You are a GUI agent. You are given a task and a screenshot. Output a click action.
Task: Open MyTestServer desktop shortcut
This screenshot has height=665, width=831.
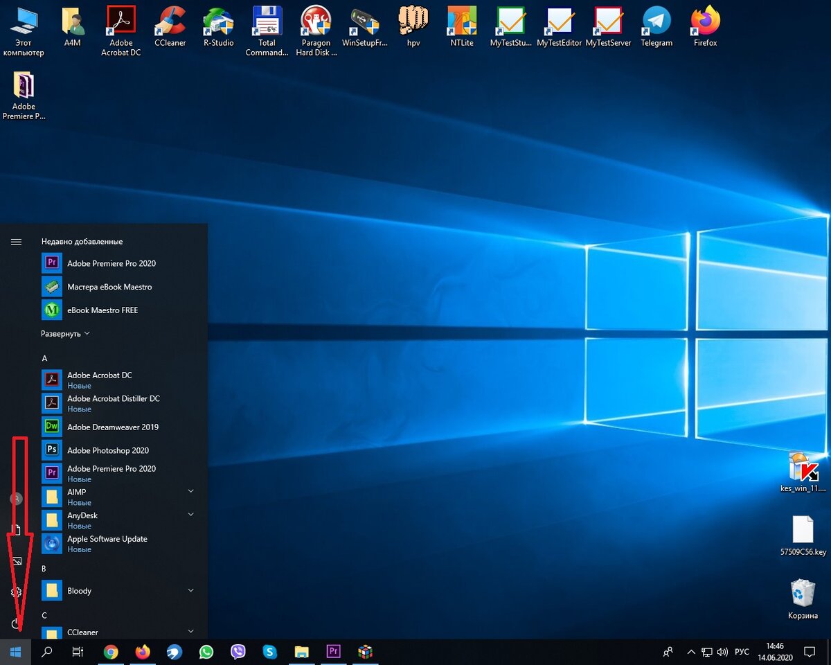tap(608, 28)
